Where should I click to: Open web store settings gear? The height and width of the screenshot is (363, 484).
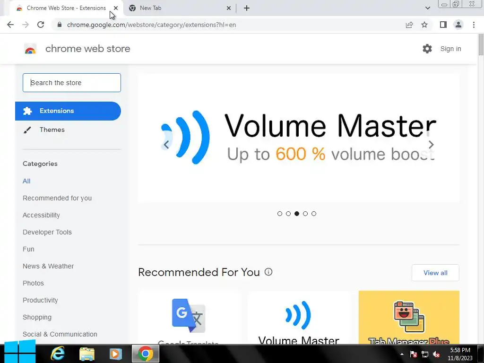tap(427, 49)
